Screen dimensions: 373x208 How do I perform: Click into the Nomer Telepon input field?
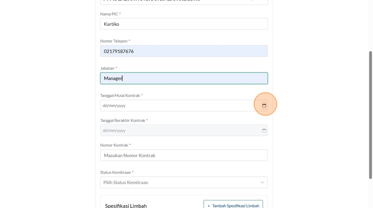[184, 51]
